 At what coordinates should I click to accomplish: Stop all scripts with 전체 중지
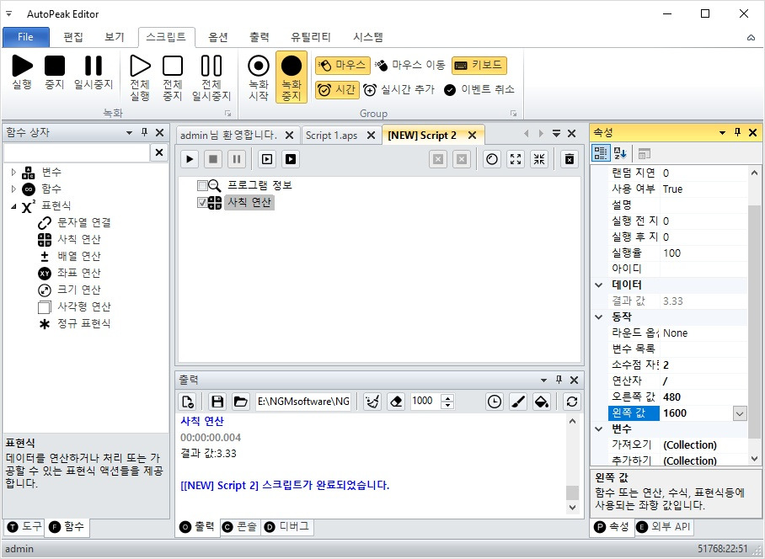coord(172,77)
